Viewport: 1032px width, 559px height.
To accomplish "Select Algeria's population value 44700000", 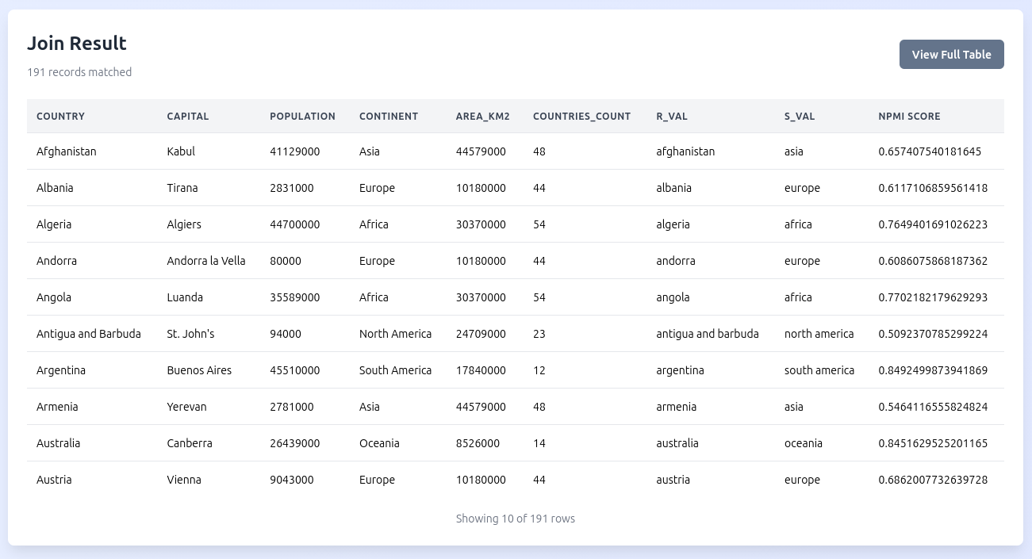I will pos(294,224).
